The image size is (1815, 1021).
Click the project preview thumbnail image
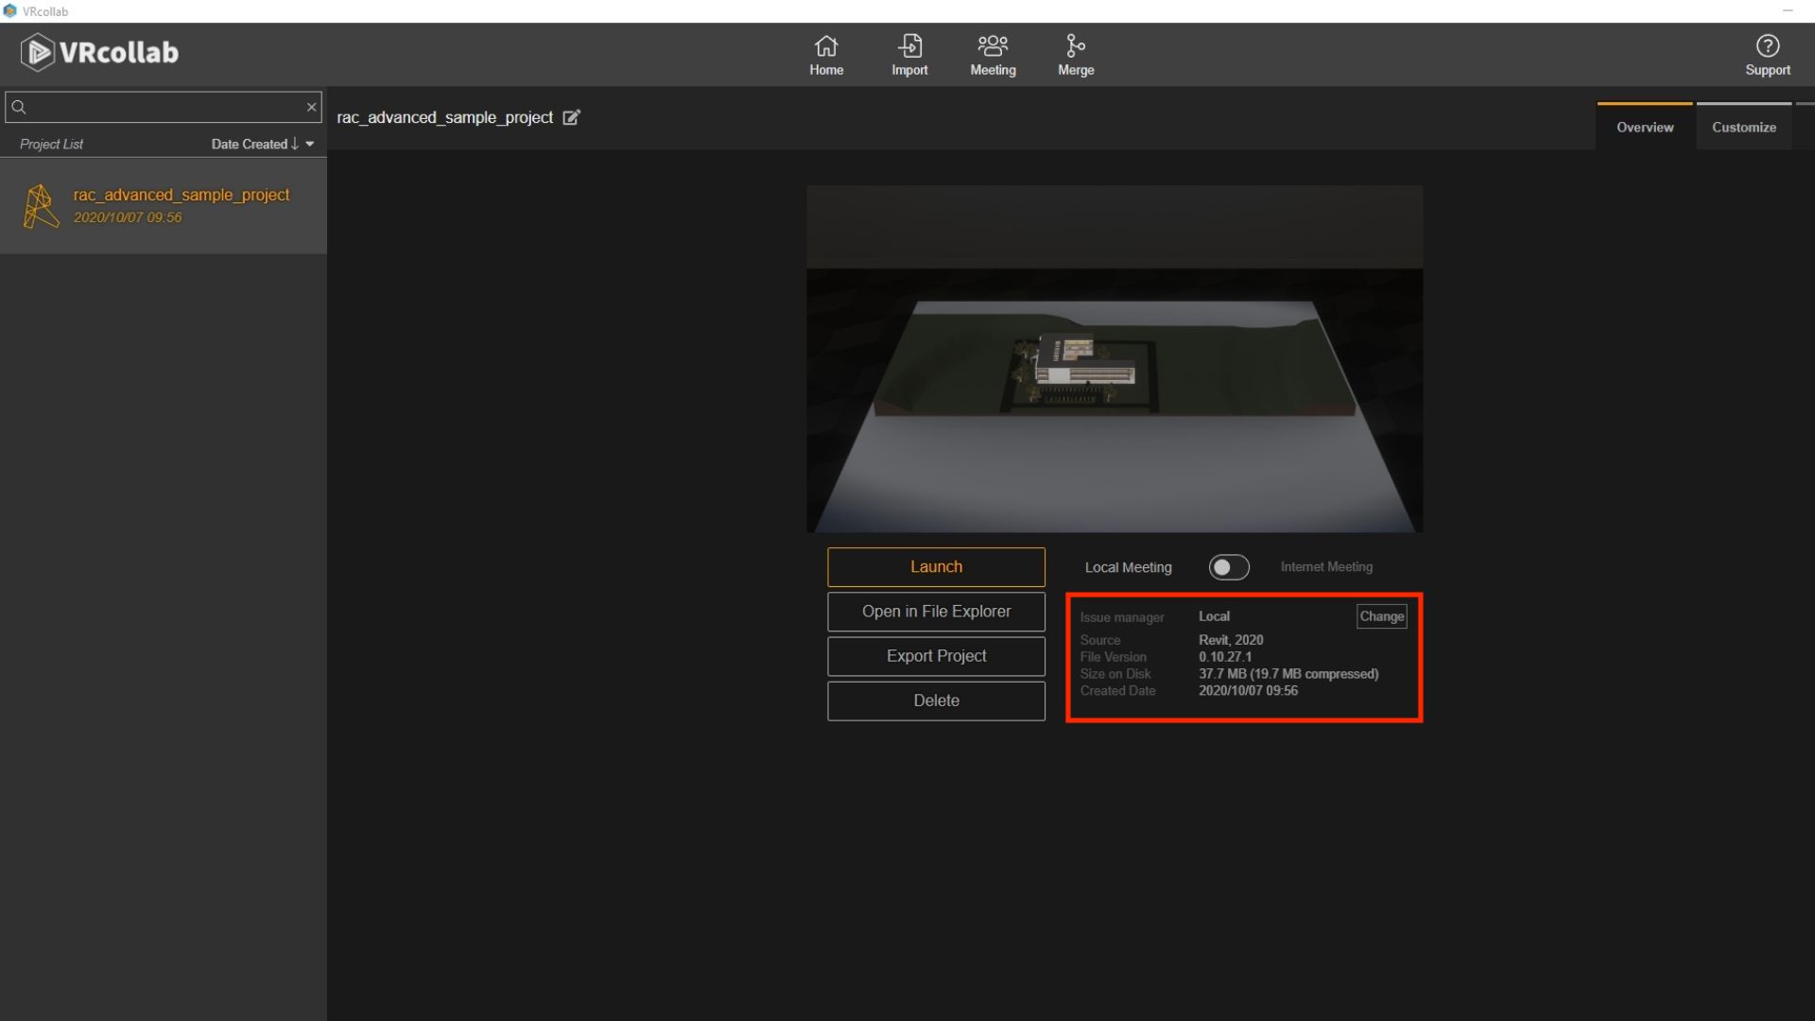tap(1114, 359)
